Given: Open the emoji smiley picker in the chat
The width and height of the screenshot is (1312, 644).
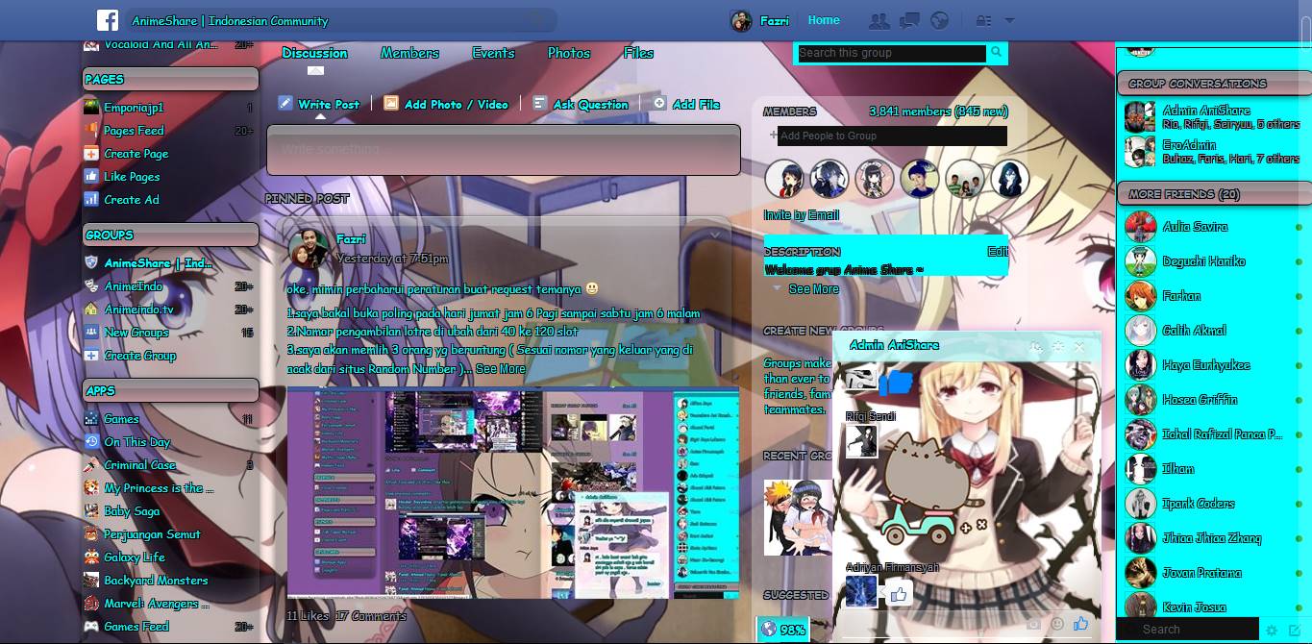Looking at the screenshot, I should [x=1056, y=625].
